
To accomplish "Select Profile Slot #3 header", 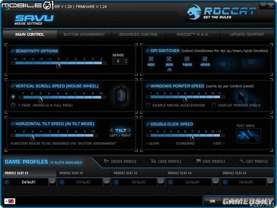I will 138,173.
